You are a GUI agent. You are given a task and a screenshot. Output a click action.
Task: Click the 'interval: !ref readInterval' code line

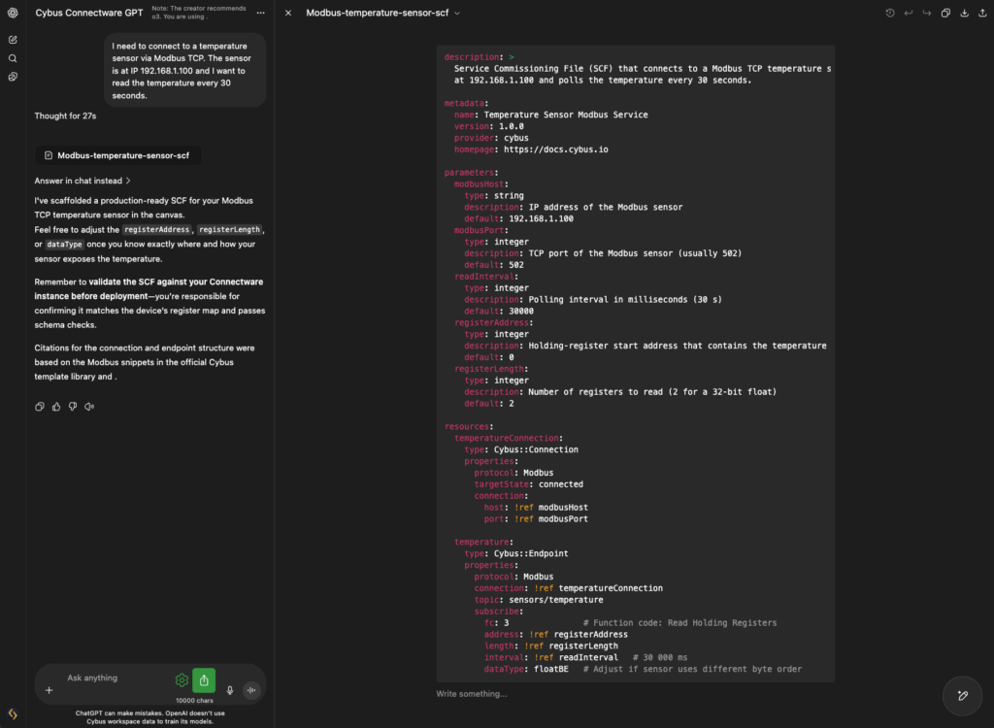(x=551, y=657)
